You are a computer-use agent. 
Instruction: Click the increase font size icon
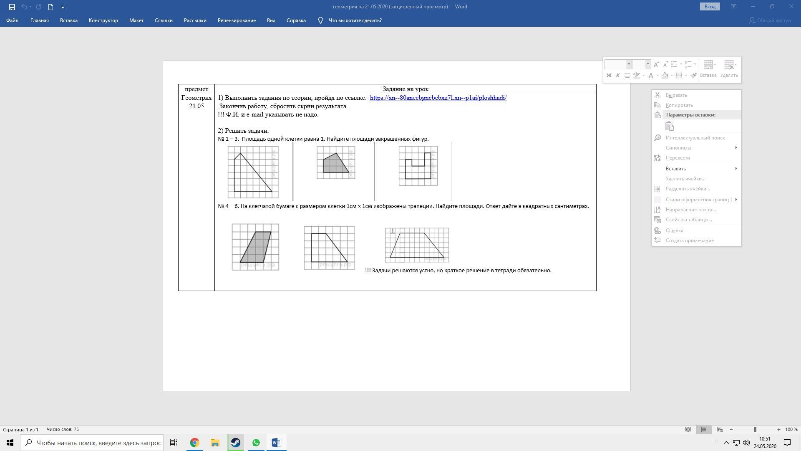coord(656,64)
